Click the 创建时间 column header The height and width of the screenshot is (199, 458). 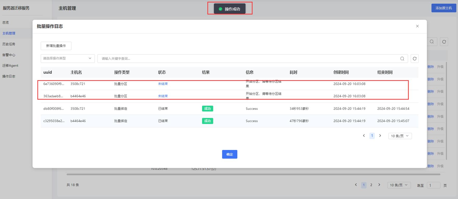pyautogui.click(x=341, y=72)
